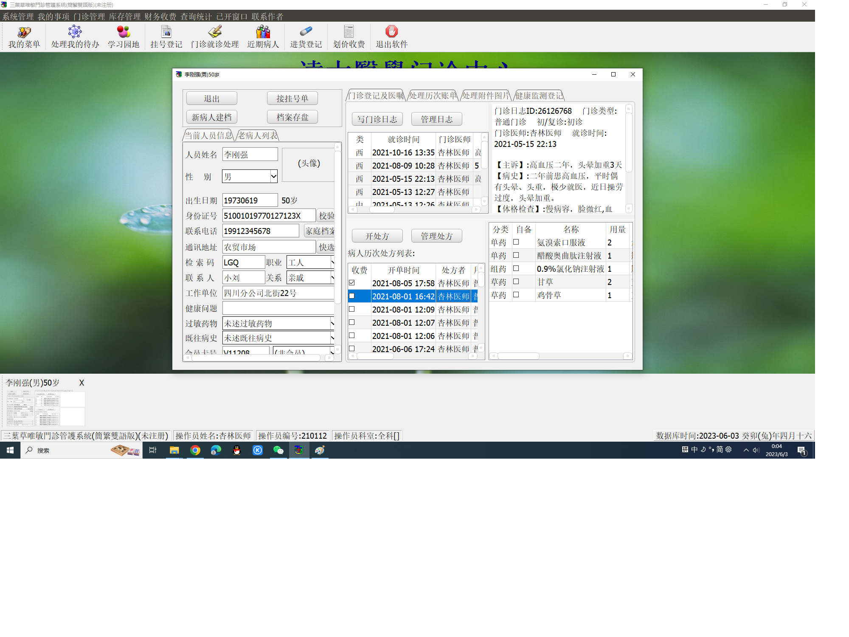Click 人员姓名 input field

point(250,155)
